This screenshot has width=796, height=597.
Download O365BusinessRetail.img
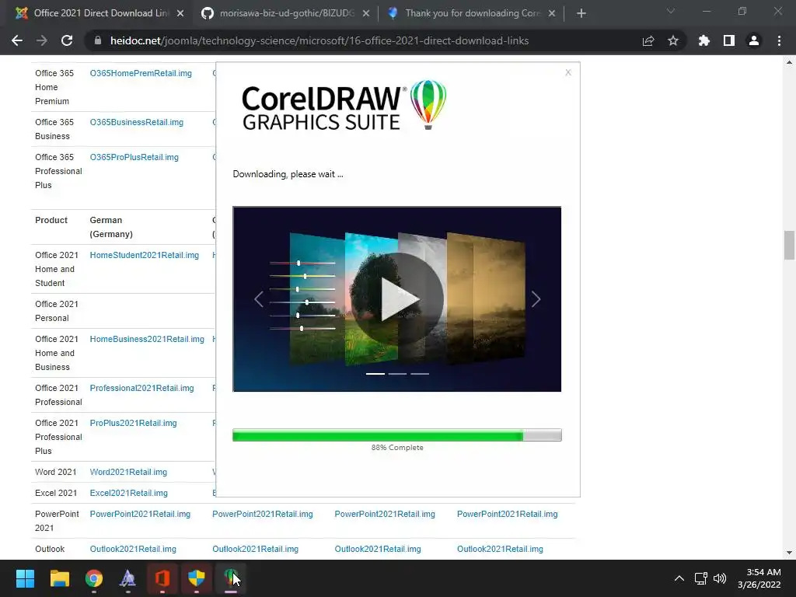(137, 122)
